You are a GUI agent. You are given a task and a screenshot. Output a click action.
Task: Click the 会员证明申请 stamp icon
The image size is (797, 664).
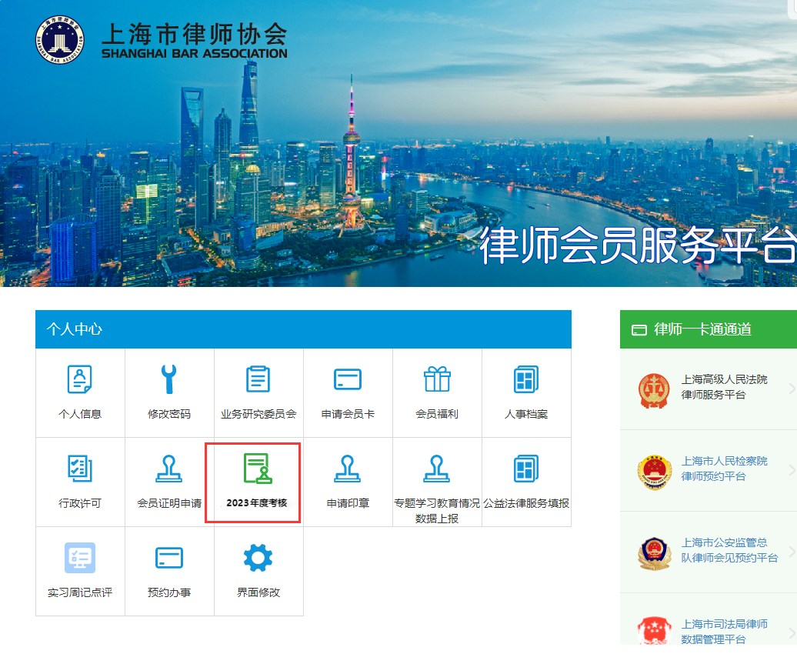pyautogui.click(x=169, y=469)
